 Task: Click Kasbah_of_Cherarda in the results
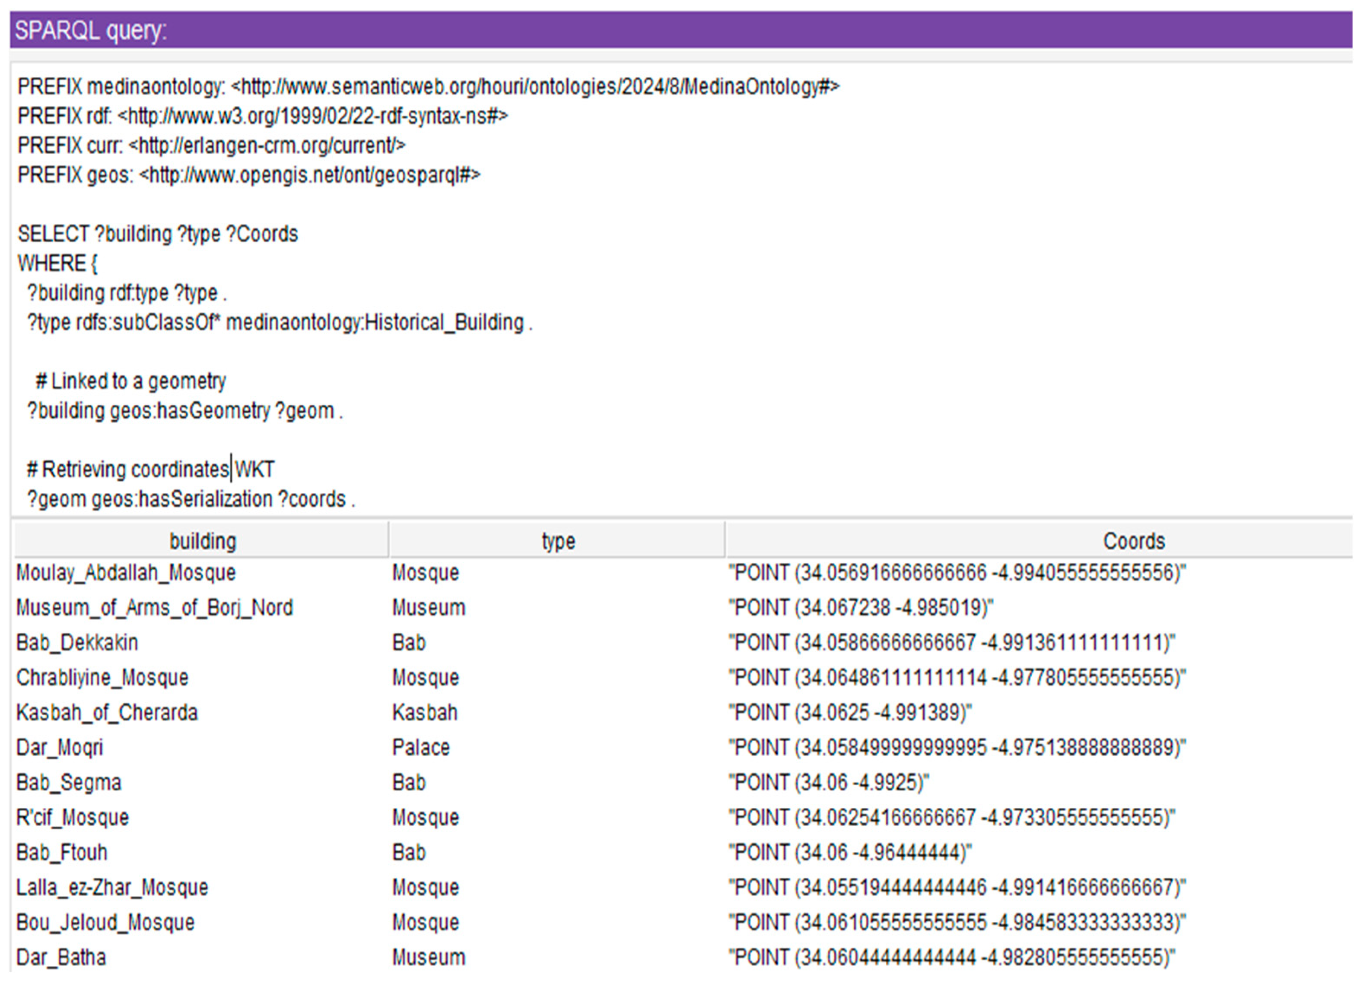[x=106, y=713]
